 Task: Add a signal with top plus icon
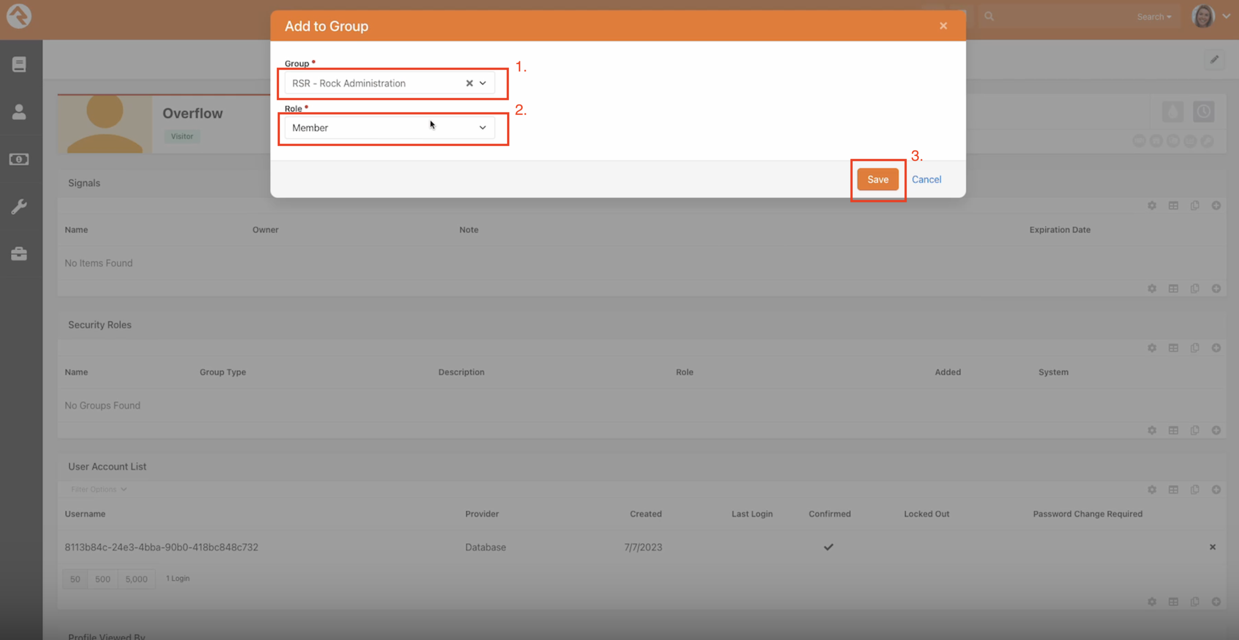click(x=1216, y=206)
